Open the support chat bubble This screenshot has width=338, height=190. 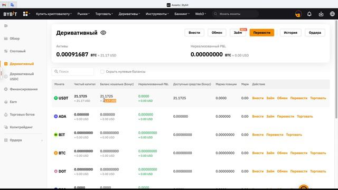[x=304, y=187]
